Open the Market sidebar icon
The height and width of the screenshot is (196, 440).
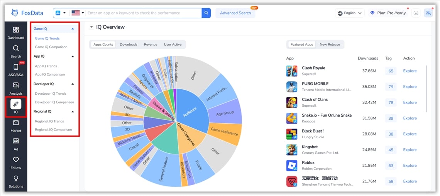click(x=16, y=126)
